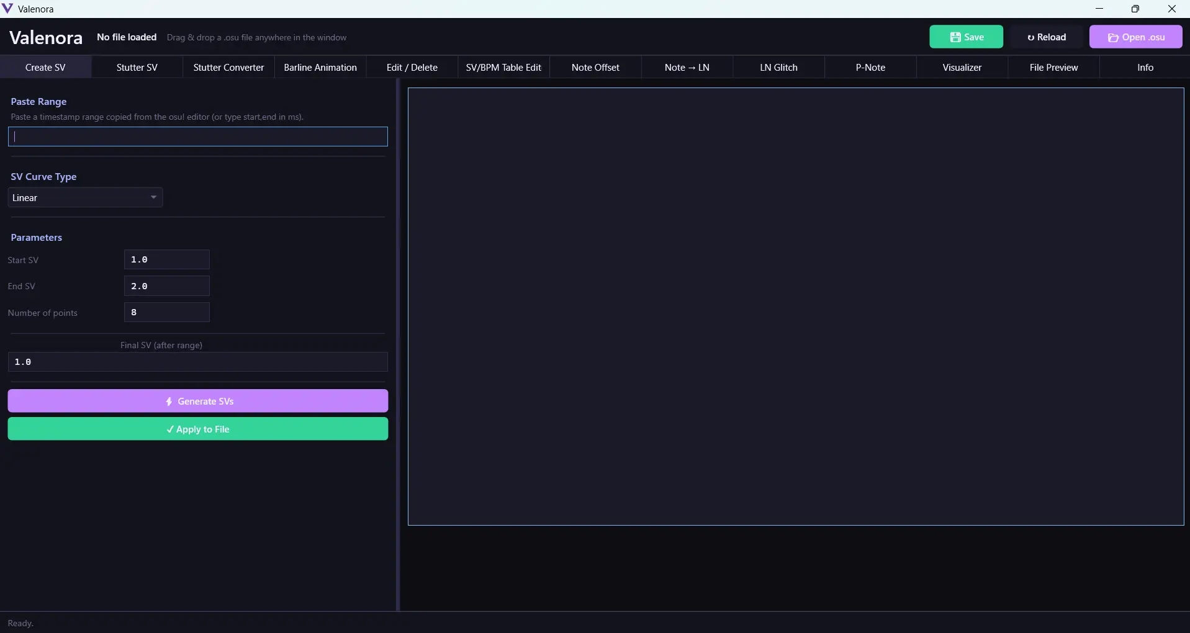Show the Visualizer tab

(962, 67)
